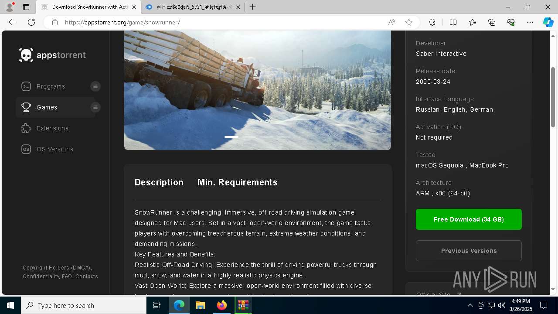Screen dimensions: 558x314
Task: Open Copyright Holders (DMCA) link
Action: (57, 268)
